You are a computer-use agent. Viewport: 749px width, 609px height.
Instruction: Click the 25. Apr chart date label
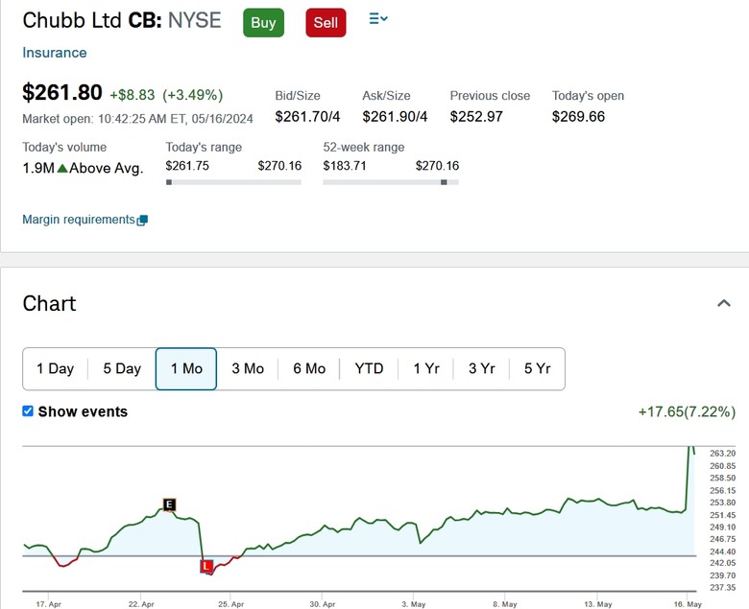tap(231, 604)
